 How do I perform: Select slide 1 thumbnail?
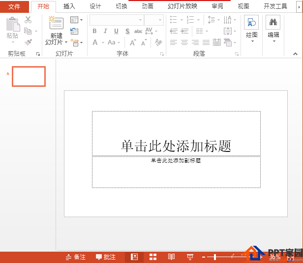[29, 76]
